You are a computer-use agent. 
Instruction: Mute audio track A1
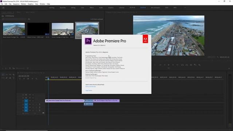33,104
